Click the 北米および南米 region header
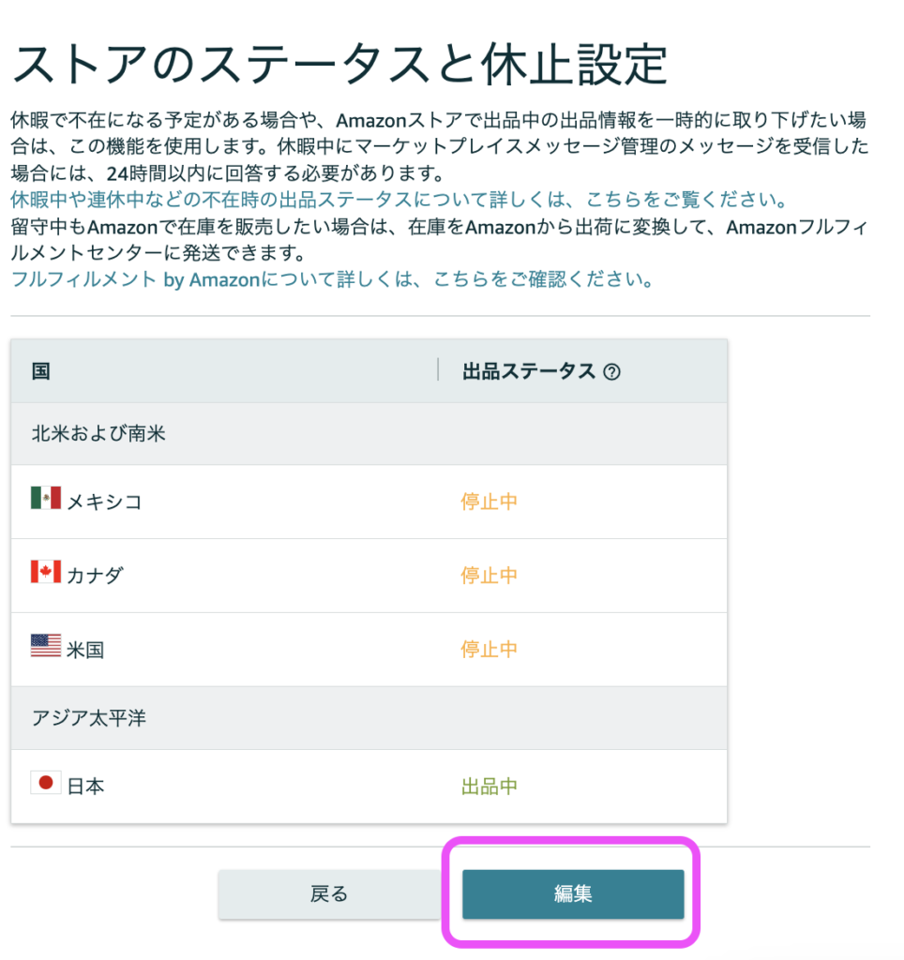 point(98,434)
